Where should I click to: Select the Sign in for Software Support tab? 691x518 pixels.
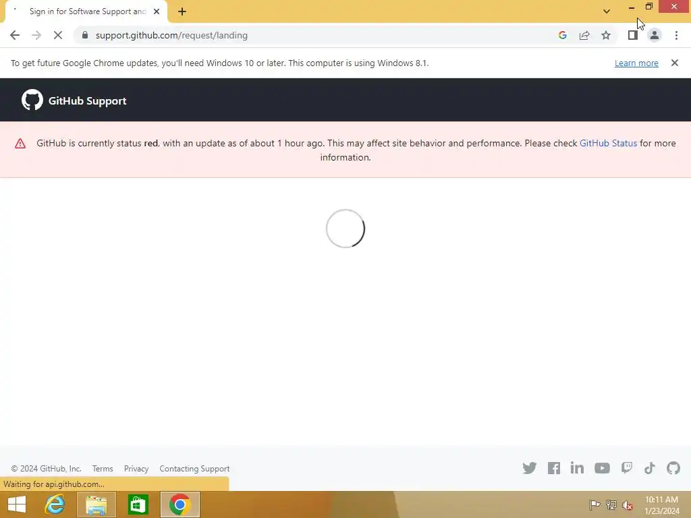pyautogui.click(x=87, y=11)
